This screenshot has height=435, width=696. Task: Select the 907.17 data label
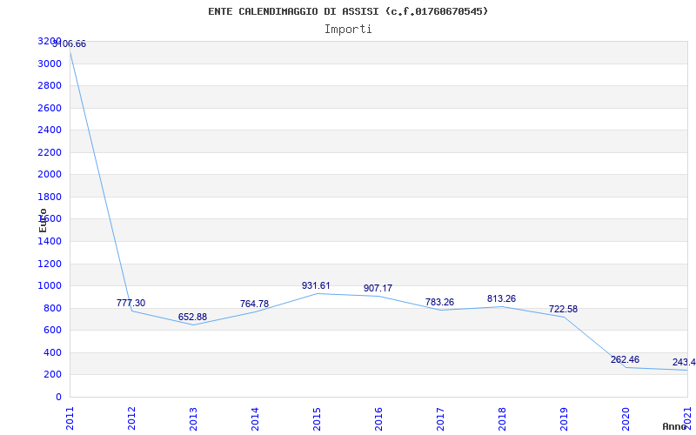click(x=378, y=288)
